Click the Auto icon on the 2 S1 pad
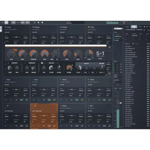This screenshot has width=150, height=150. [54, 126]
